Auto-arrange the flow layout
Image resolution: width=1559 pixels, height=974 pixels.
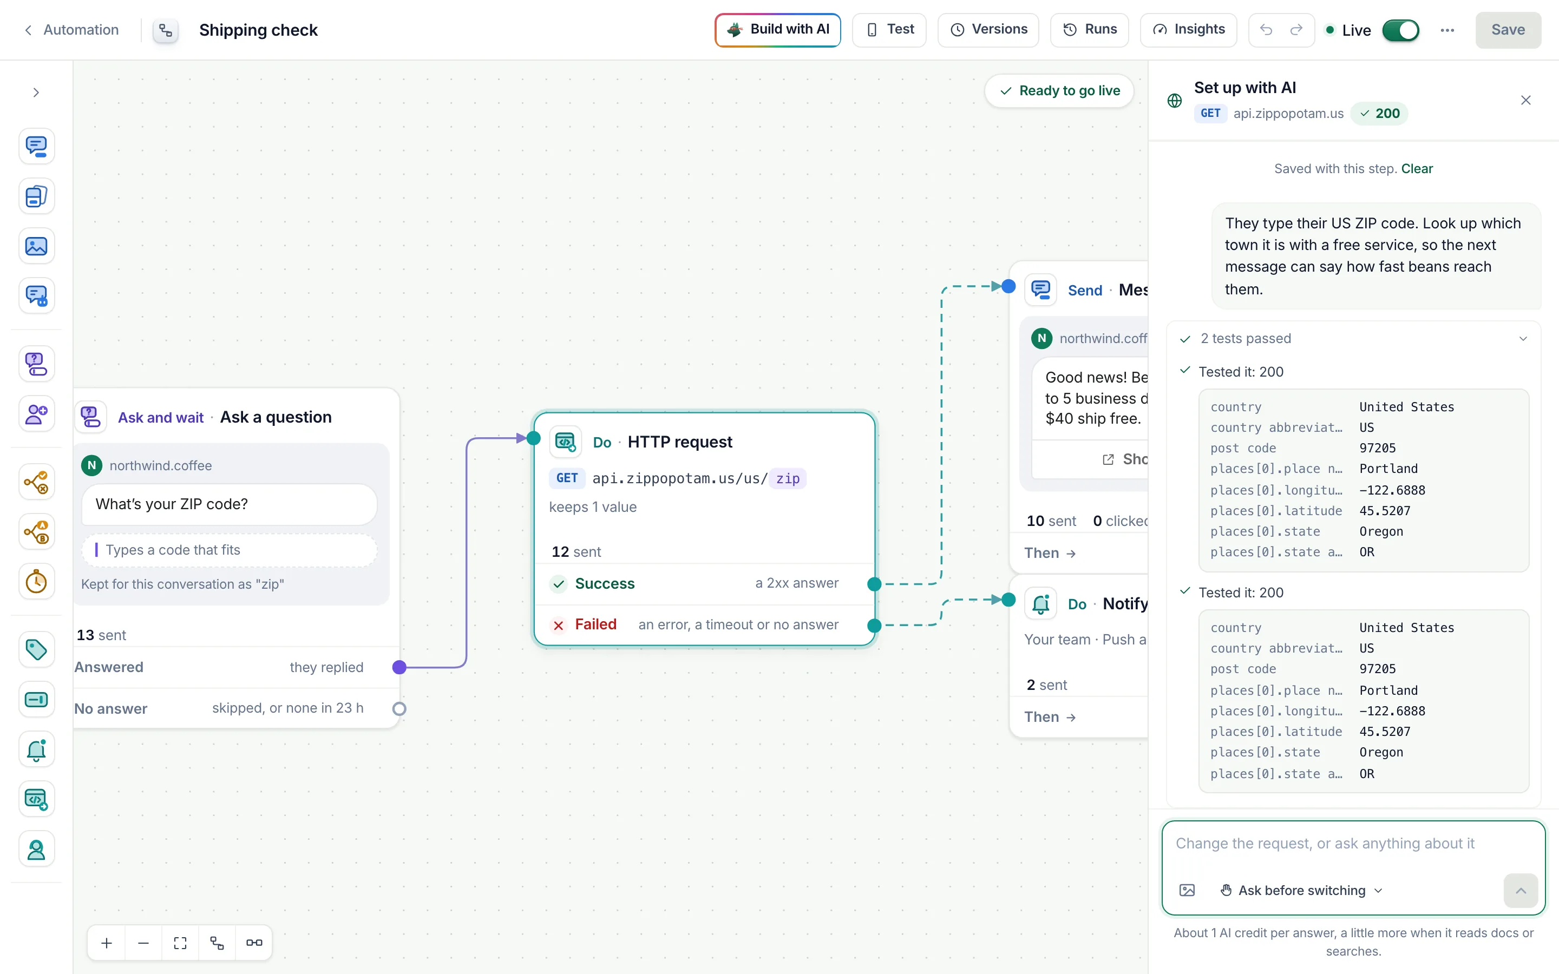click(217, 943)
